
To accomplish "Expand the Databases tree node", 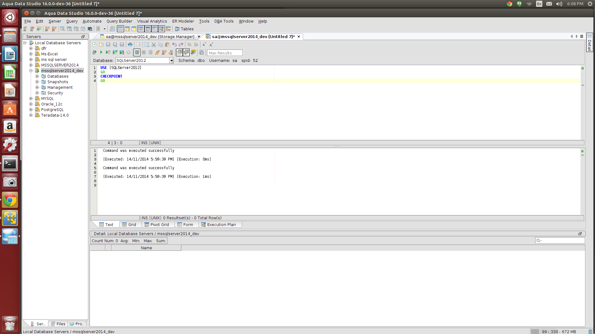I will [x=37, y=76].
